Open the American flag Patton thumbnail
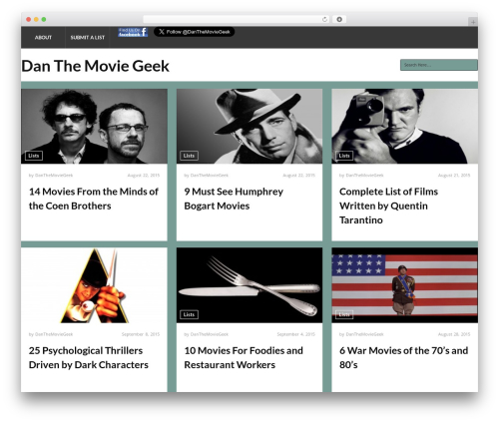Viewport: 499px width, 422px height. point(405,285)
